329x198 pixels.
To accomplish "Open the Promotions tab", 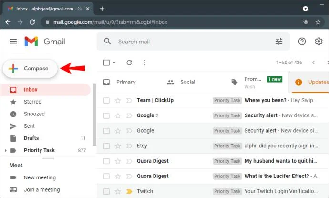I will coord(257,82).
